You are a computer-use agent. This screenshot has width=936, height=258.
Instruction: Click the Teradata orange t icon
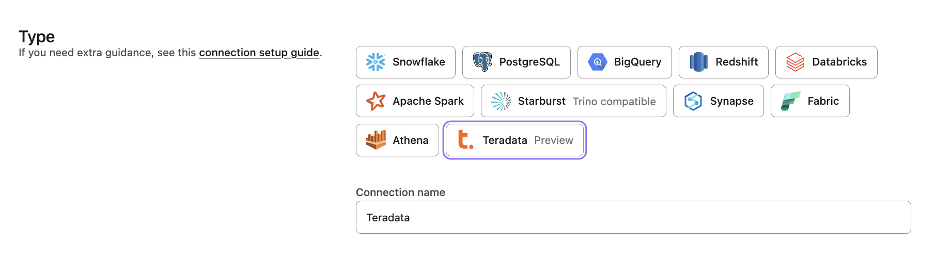pos(465,140)
